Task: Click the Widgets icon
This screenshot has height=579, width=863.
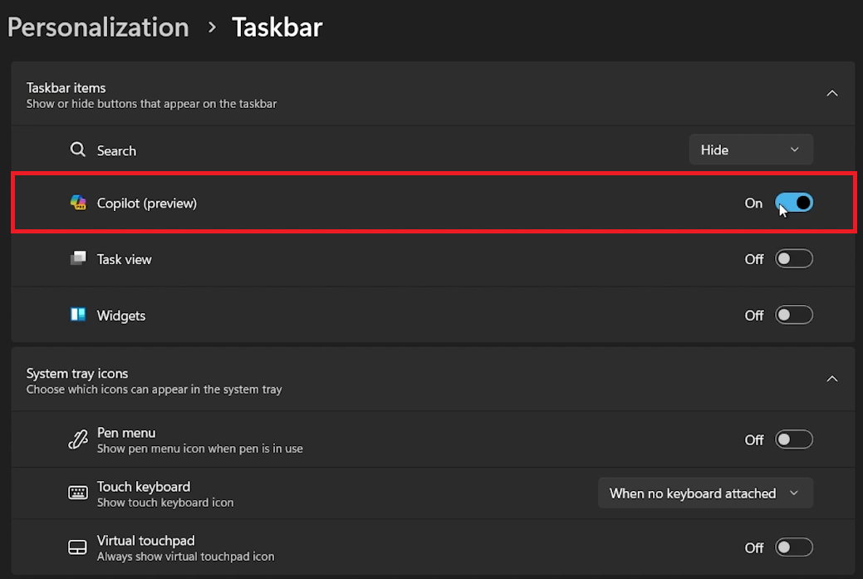Action: click(78, 315)
